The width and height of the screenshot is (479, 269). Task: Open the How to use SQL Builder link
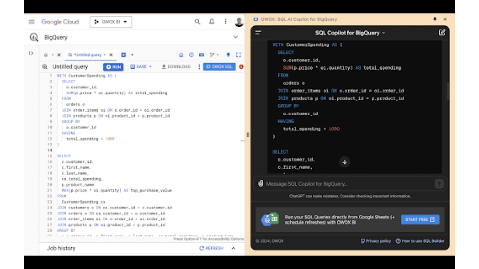pos(420,241)
